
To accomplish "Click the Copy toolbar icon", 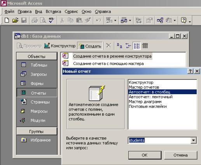I will [70, 20].
